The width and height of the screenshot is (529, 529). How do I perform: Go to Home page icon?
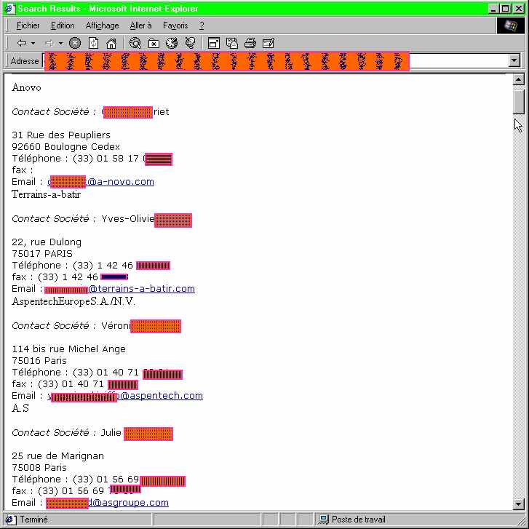[x=111, y=43]
